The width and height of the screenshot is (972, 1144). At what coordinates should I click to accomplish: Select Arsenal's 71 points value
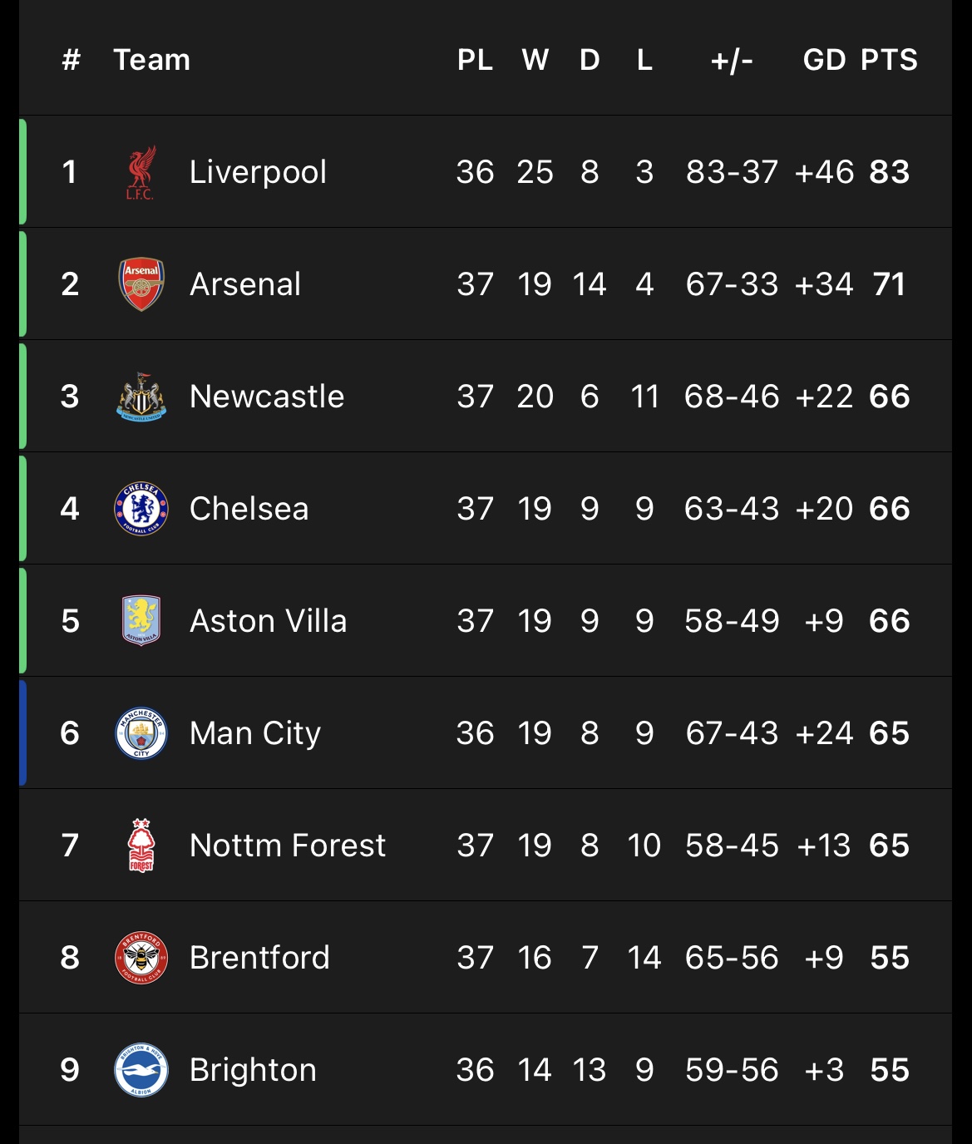pos(889,284)
